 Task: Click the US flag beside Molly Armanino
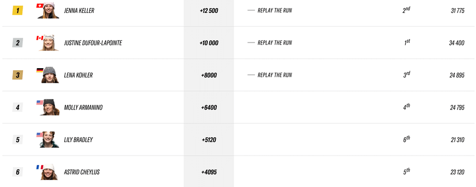[40, 102]
